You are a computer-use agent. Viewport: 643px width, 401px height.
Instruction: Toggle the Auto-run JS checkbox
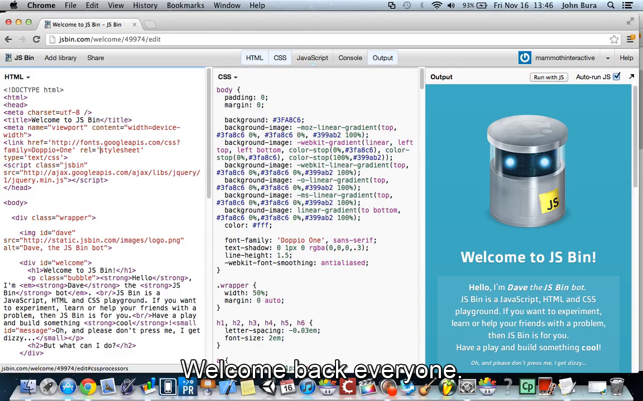[x=616, y=76]
